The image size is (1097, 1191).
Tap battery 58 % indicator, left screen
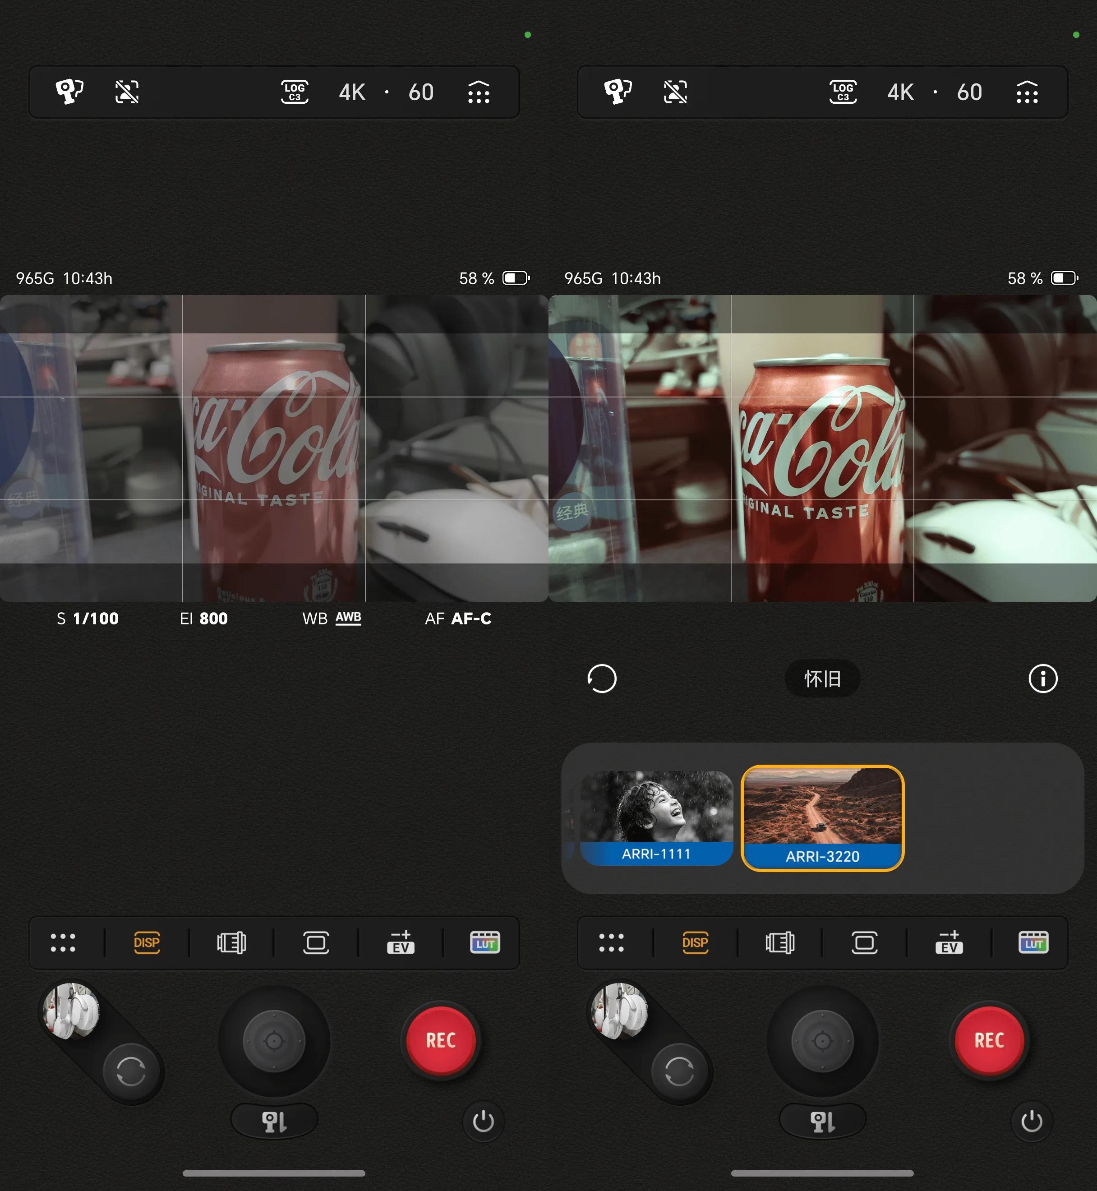(494, 278)
